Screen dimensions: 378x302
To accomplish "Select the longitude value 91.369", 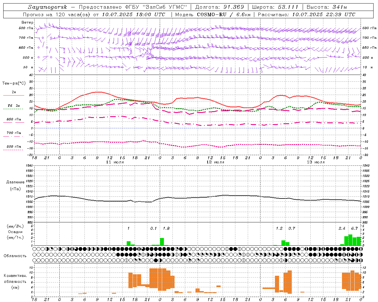I will click(234, 7).
